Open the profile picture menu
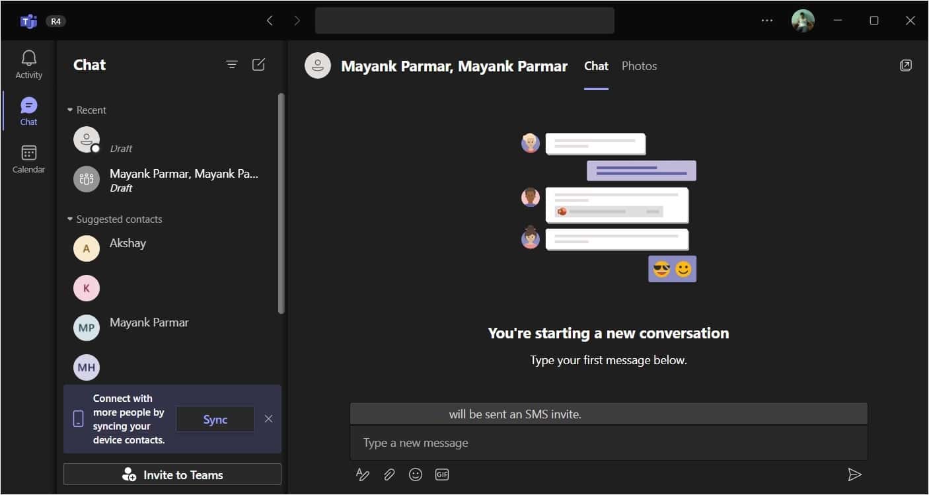The height and width of the screenshot is (495, 929). [803, 20]
